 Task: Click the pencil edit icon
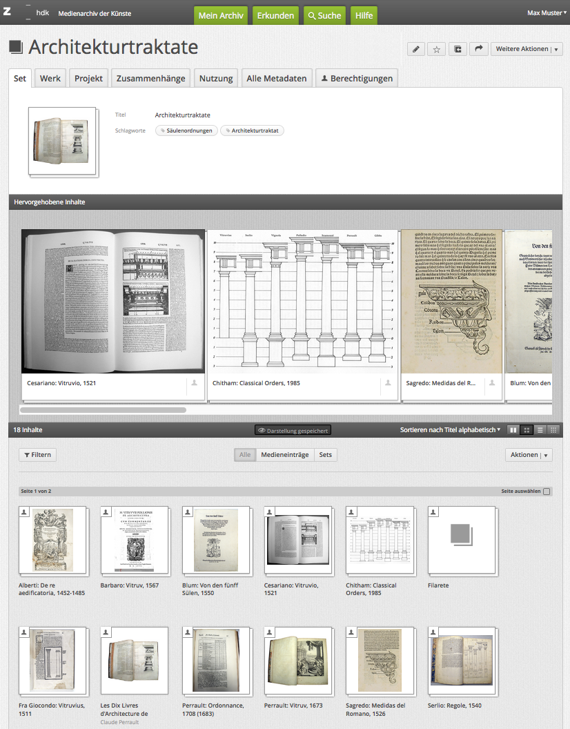coord(415,49)
